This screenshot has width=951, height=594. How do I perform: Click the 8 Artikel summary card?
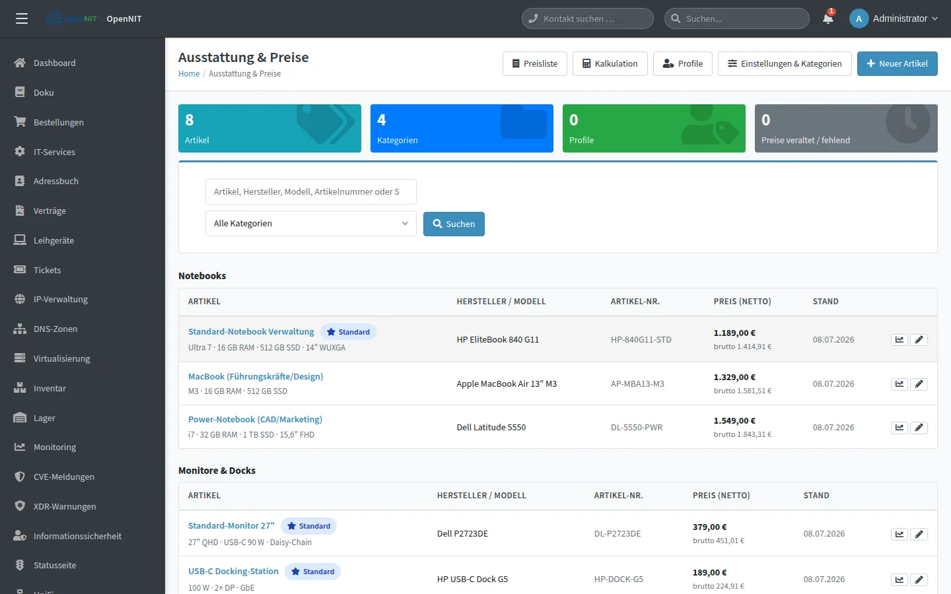pyautogui.click(x=269, y=128)
